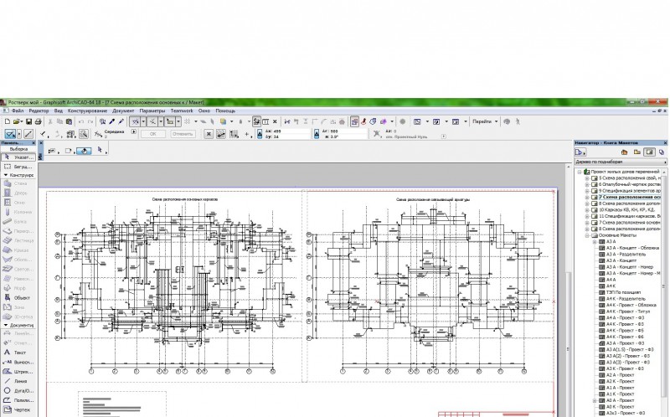This screenshot has width=670, height=417.
Task: Click the View Map folder icon in the Navigator
Action: click(x=636, y=152)
